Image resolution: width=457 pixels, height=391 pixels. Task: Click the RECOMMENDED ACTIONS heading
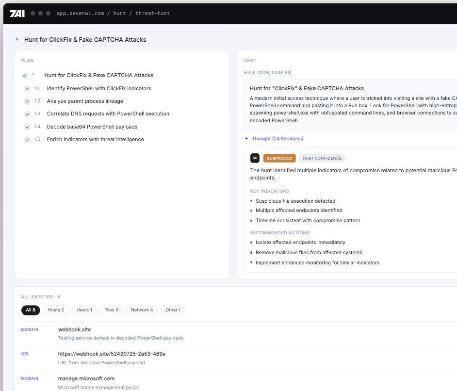279,233
